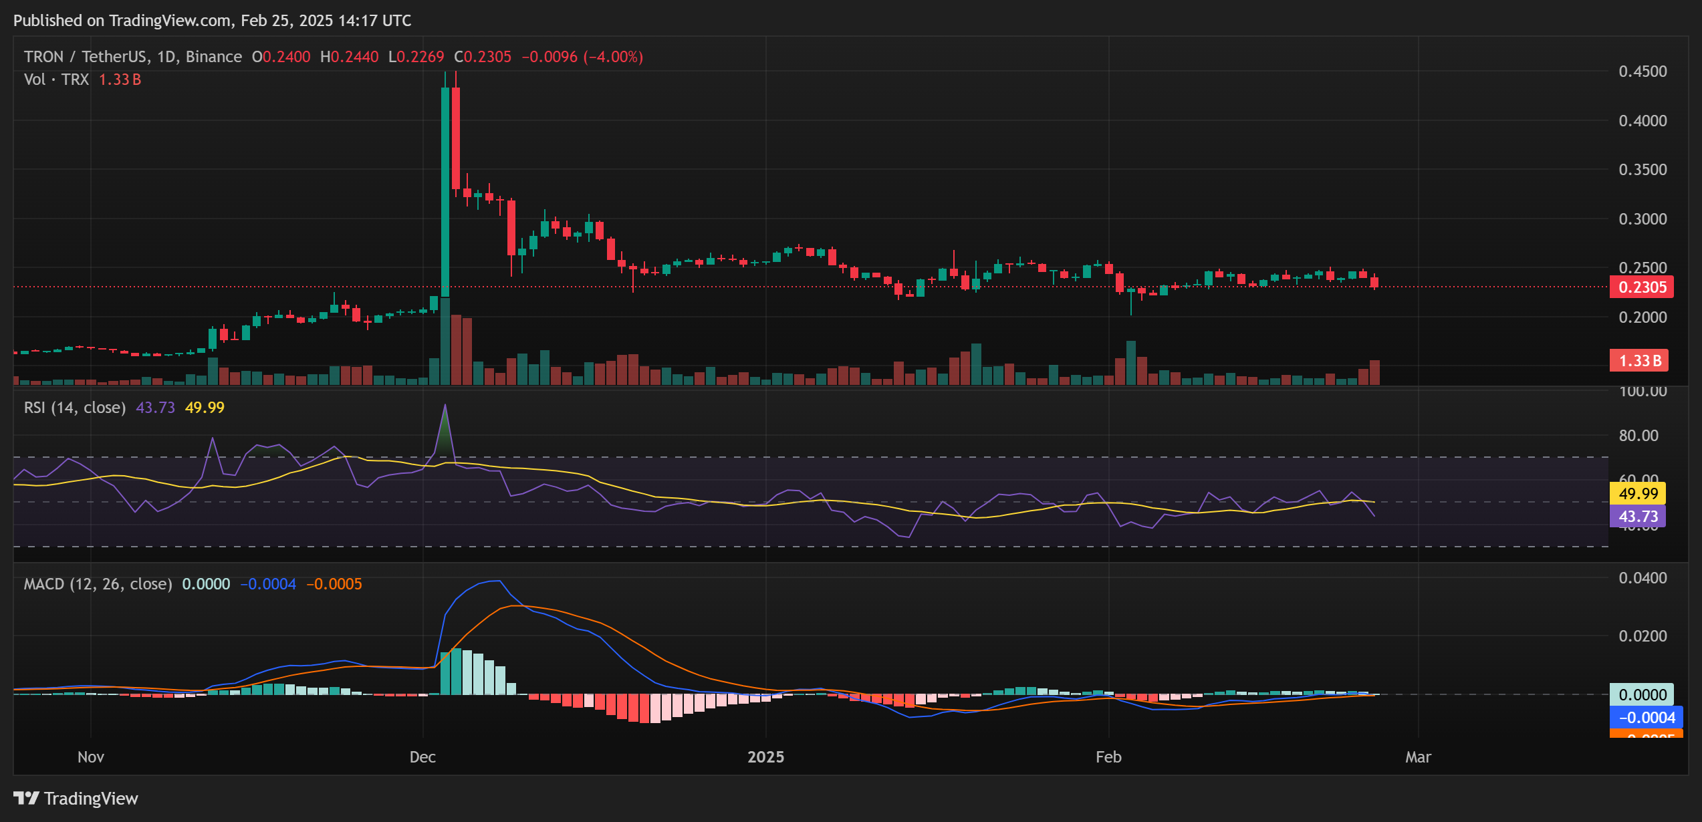
Task: Click the 80.00 level on RSI scale
Action: 1638,436
